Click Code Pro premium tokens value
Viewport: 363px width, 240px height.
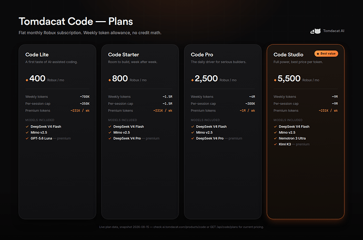point(247,111)
